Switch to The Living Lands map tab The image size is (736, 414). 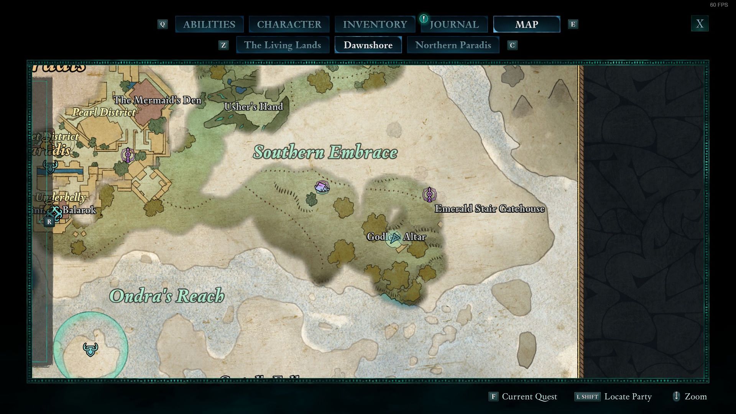pos(282,45)
